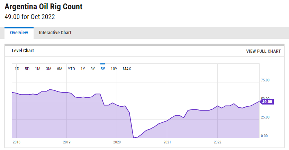Select the 1Y chart range
289x150 pixels.
[x=83, y=69]
